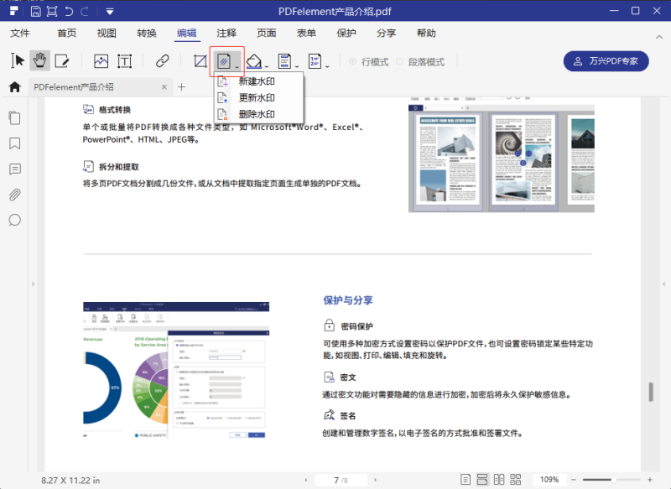Viewport: 671px width, 489px height.
Task: Enable 行模式 editing mode
Action: pyautogui.click(x=371, y=60)
